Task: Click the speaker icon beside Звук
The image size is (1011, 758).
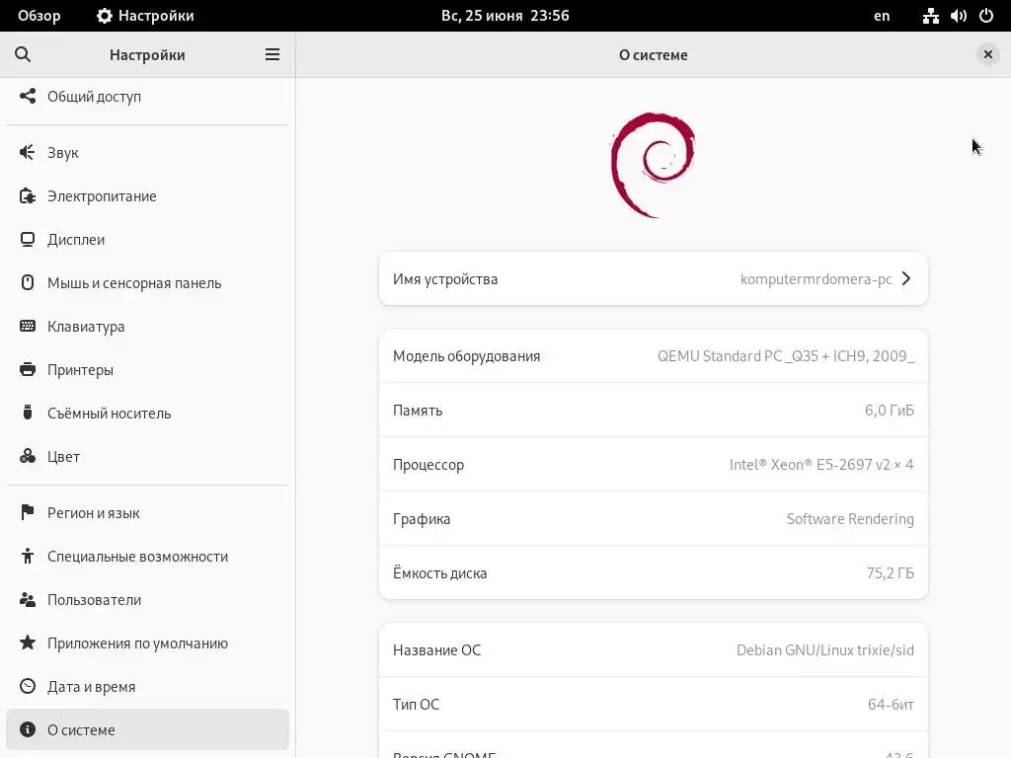Action: click(27, 153)
